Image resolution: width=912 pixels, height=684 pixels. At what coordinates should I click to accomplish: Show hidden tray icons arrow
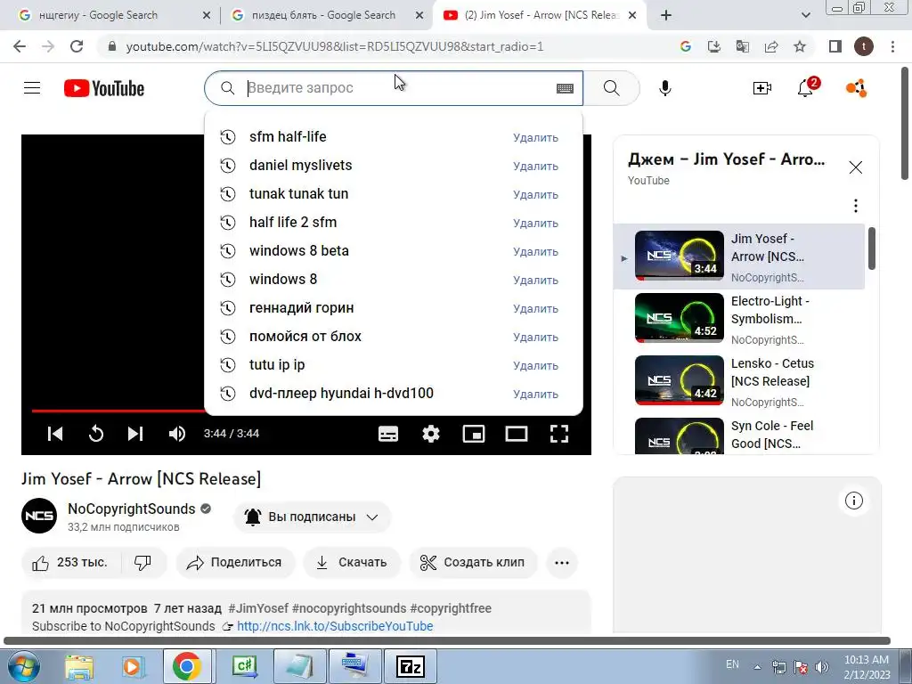coord(757,667)
